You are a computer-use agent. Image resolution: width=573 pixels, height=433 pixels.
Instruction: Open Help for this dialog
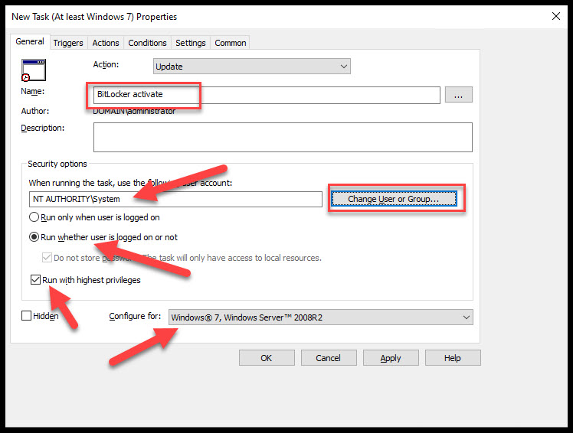pos(453,358)
